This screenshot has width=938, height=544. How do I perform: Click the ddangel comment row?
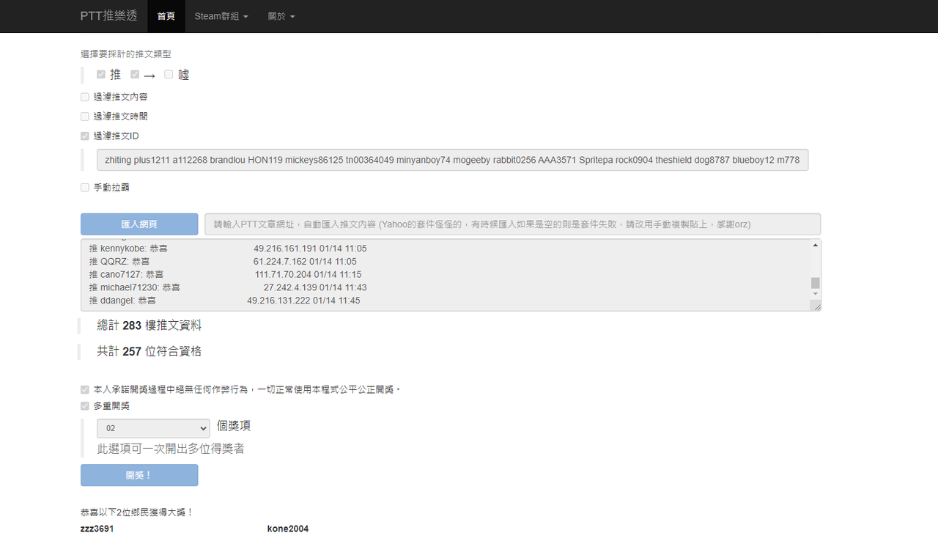point(224,301)
